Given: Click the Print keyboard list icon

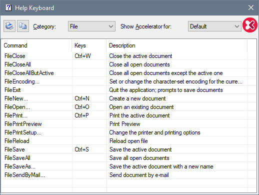Looking at the screenshot, I should [x=9, y=26].
